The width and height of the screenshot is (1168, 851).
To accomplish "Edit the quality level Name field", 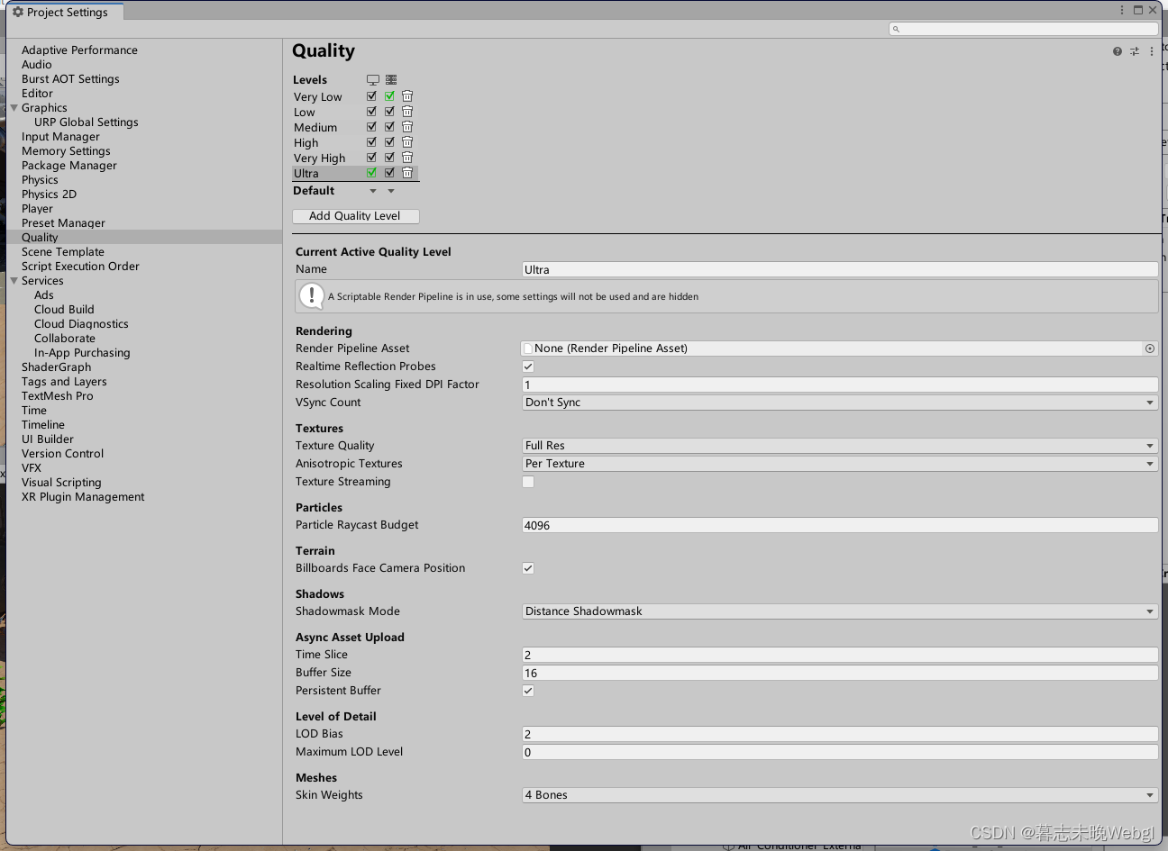I will tap(840, 269).
